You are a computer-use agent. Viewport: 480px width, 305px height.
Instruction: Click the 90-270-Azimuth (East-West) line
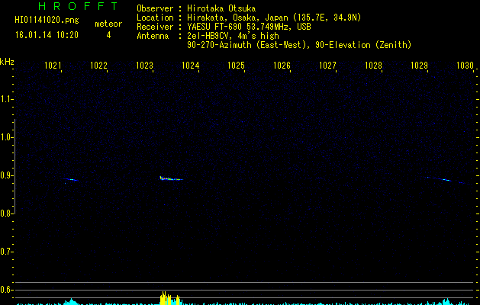point(299,45)
